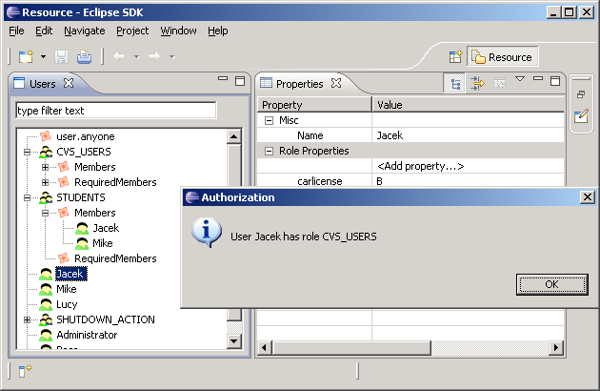Minimize the Properties view
Screen dimensions: 600x391
click(538, 78)
